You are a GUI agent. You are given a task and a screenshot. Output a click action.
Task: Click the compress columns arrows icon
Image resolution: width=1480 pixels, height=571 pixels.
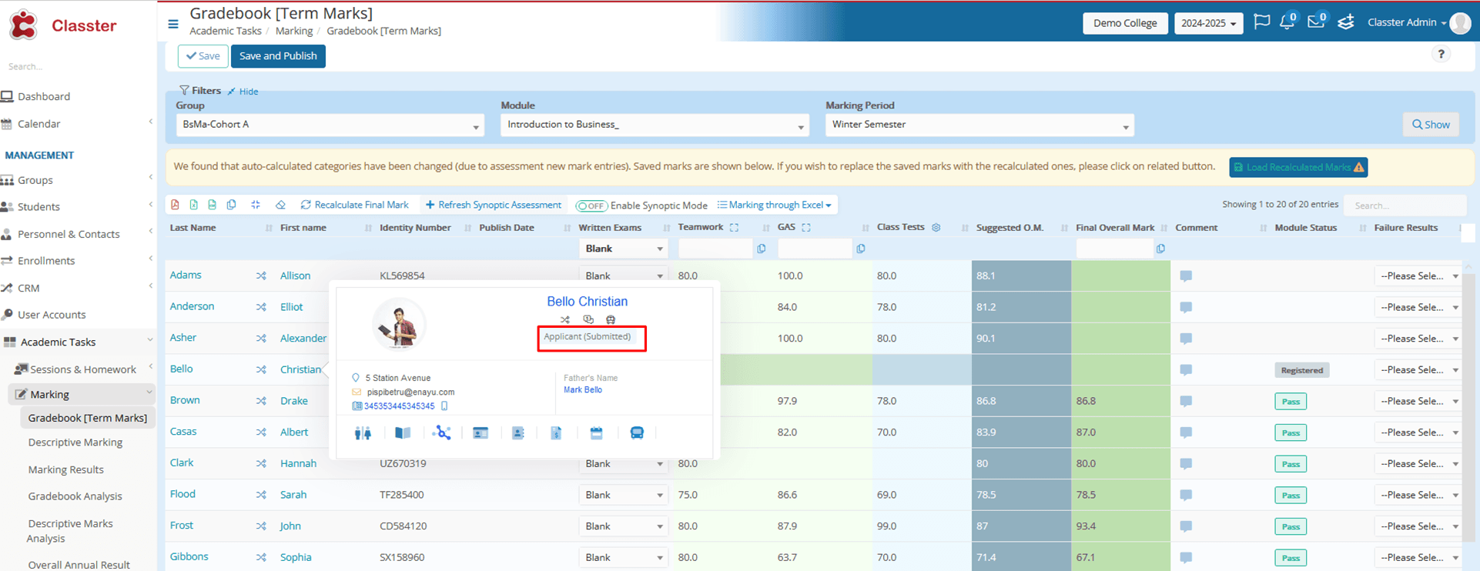coord(256,205)
